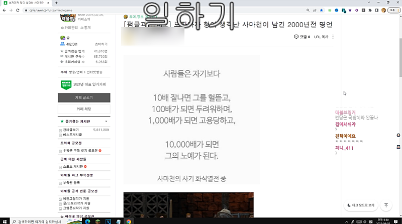Open the purple V extension icon
Screen dimensions: 402x224
pyautogui.click(x=350, y=10)
